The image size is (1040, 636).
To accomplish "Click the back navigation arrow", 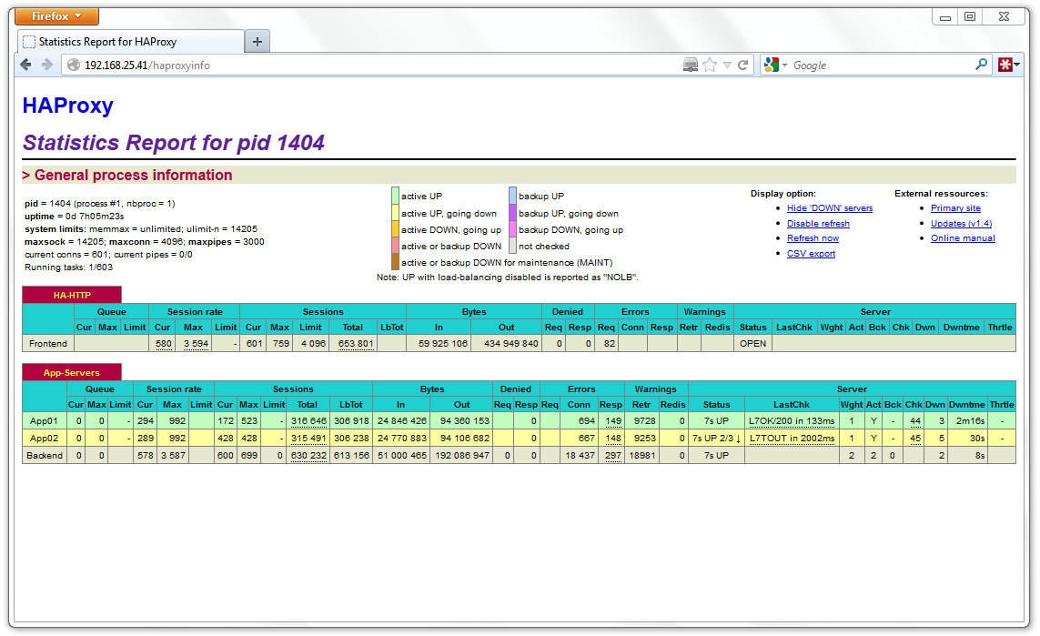I will (25, 65).
